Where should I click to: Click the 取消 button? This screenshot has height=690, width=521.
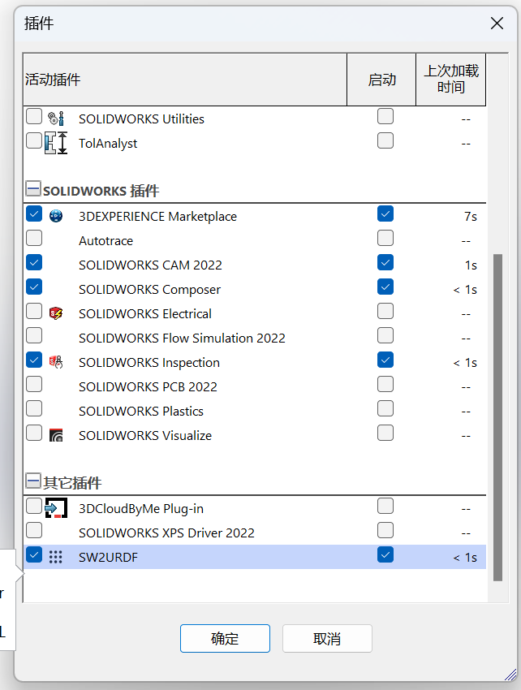[x=327, y=638]
